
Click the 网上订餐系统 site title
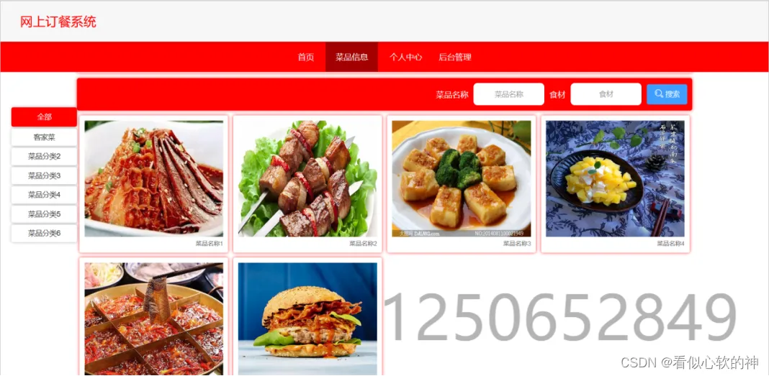(58, 22)
